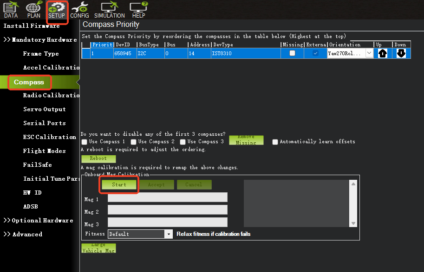Enable the Use Compass 1 checkbox
The width and height of the screenshot is (424, 272).
85,142
